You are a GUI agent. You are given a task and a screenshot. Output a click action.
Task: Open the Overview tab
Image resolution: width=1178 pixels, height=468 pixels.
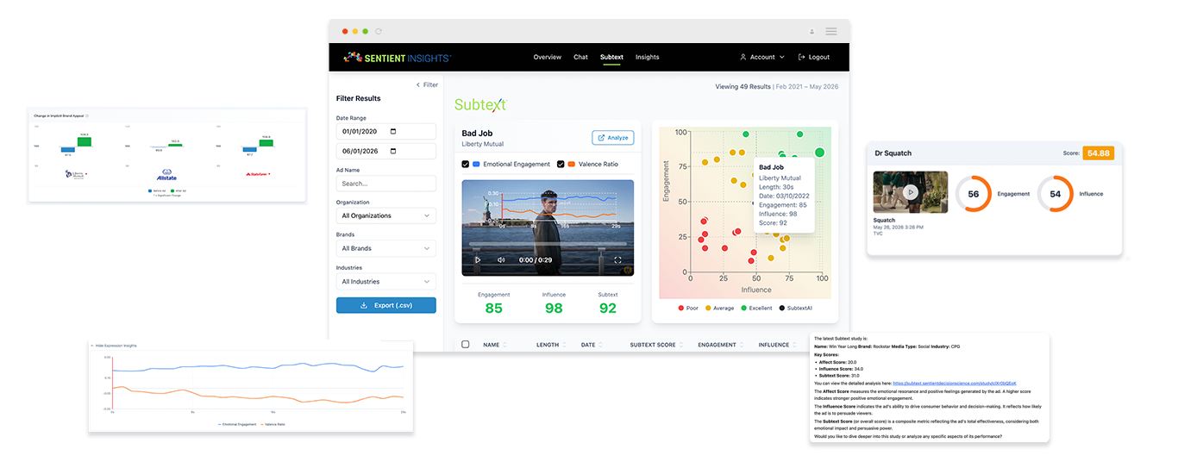[548, 57]
